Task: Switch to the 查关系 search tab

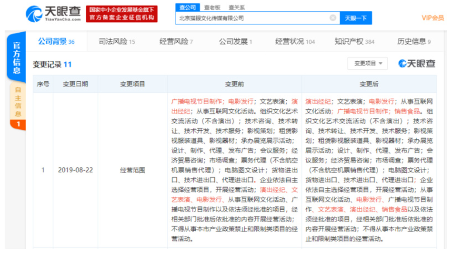Action: click(236, 7)
